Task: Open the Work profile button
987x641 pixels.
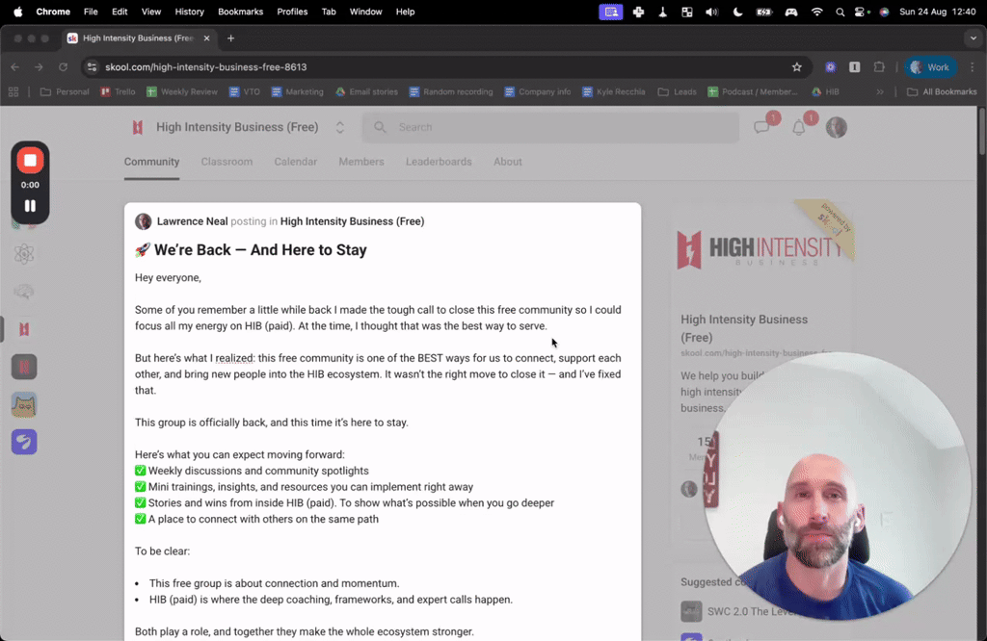Action: [x=930, y=67]
